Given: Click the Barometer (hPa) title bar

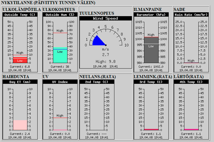Looking at the screenshot, I should pos(151,15).
